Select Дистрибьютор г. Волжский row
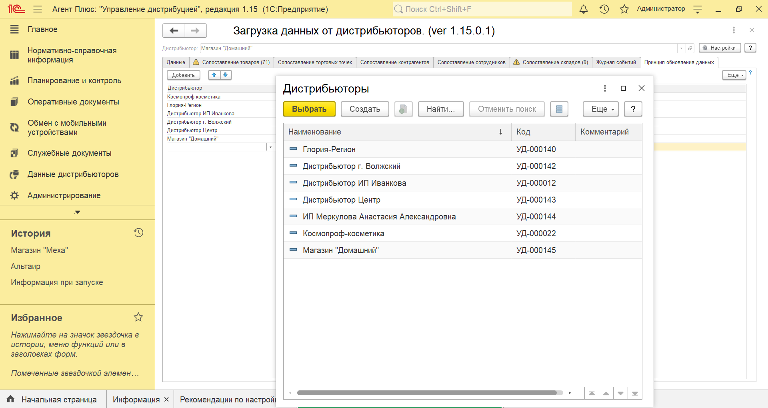Image resolution: width=768 pixels, height=408 pixels. [x=463, y=166]
